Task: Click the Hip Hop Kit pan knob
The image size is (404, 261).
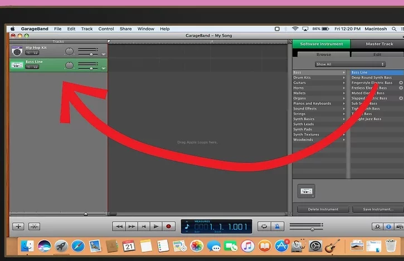Action: [69, 52]
